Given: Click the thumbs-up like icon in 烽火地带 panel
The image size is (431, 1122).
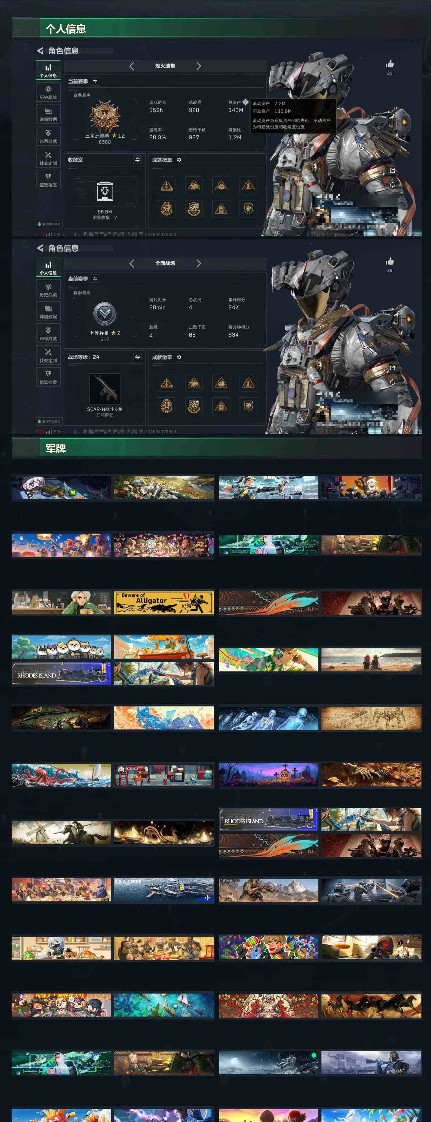Looking at the screenshot, I should pyautogui.click(x=390, y=64).
